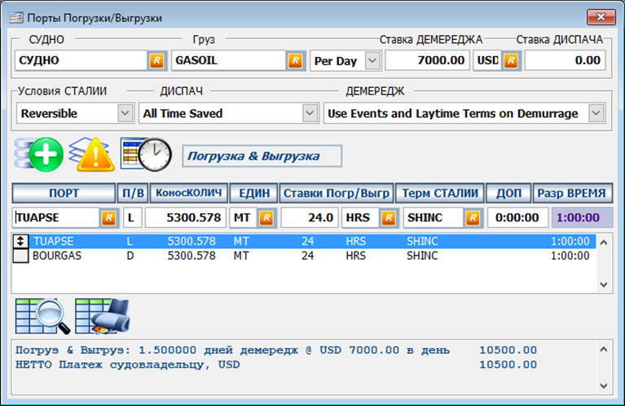Click the TUAPSE port entry field
The image size is (625, 406).
(x=55, y=218)
